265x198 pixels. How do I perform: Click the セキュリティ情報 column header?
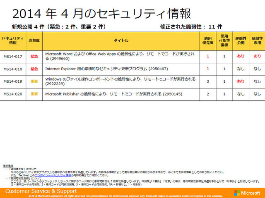click(13, 41)
